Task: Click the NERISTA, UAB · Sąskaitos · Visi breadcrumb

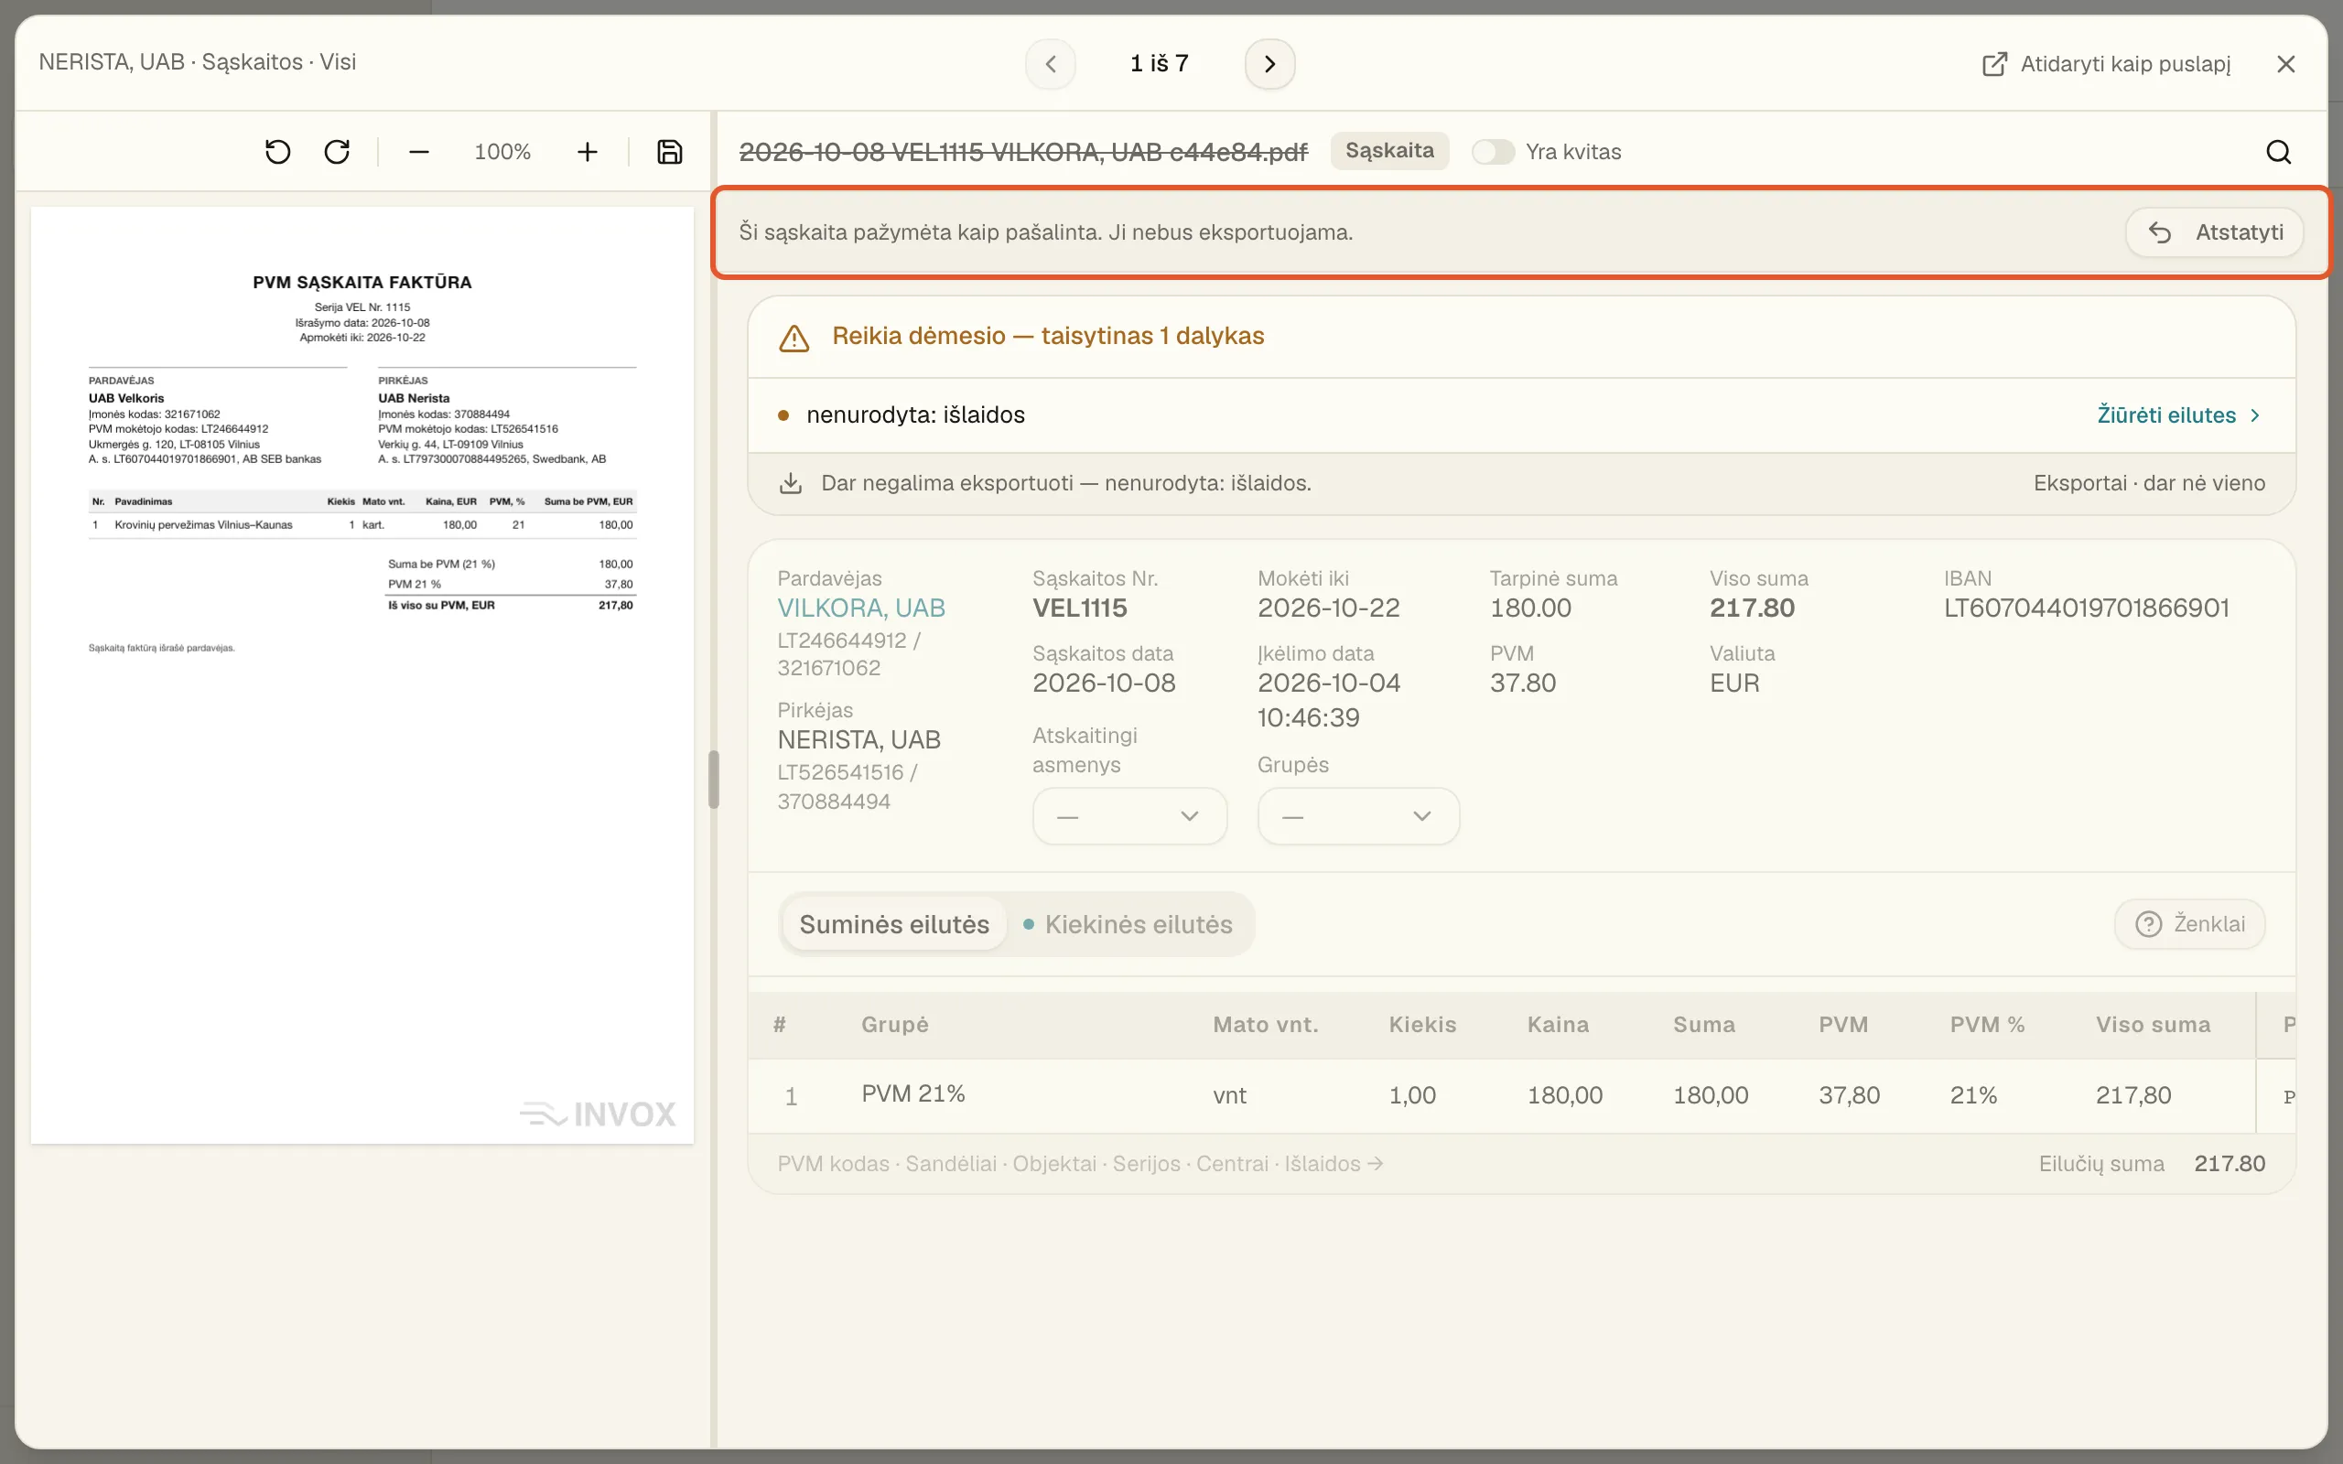Action: [198, 62]
